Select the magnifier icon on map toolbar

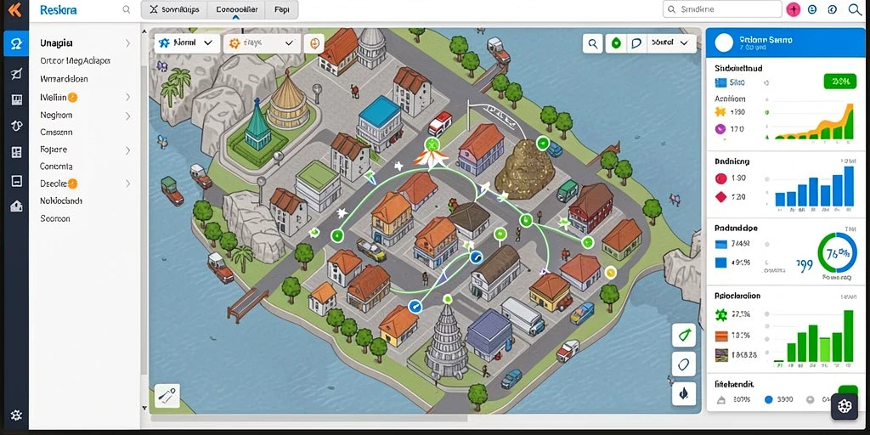pyautogui.click(x=593, y=42)
